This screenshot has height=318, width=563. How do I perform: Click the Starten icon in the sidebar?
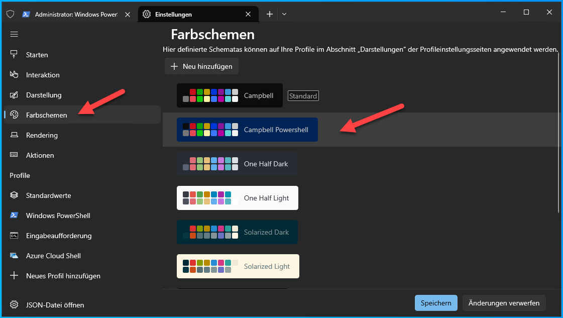coord(14,54)
